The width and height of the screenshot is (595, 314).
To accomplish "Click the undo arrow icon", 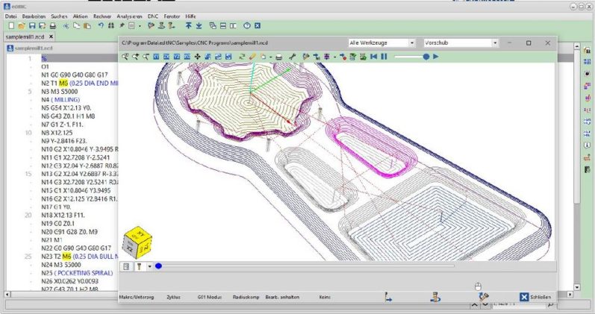I will [102, 25].
